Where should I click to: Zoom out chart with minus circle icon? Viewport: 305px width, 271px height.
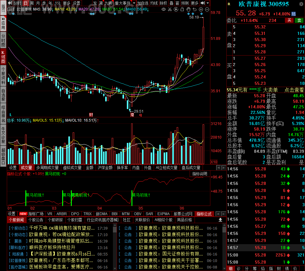pyautogui.click(x=207, y=9)
